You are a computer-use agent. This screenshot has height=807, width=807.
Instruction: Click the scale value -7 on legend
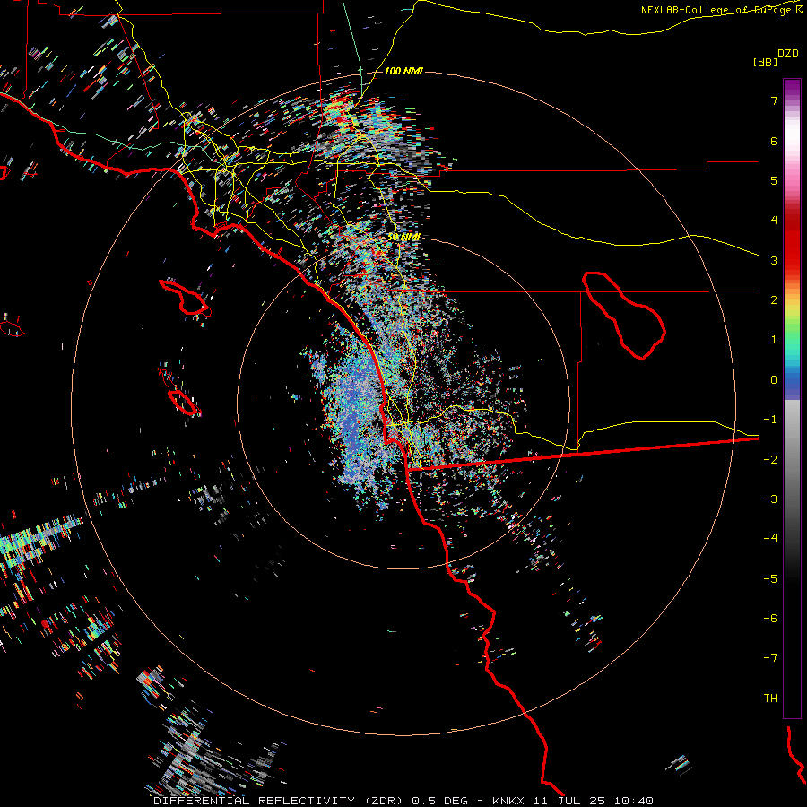[770, 658]
